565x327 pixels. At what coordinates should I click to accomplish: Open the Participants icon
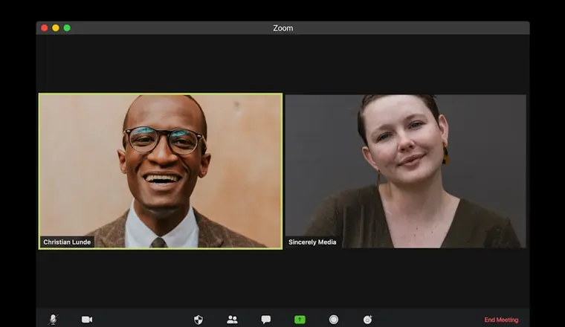pyautogui.click(x=232, y=320)
